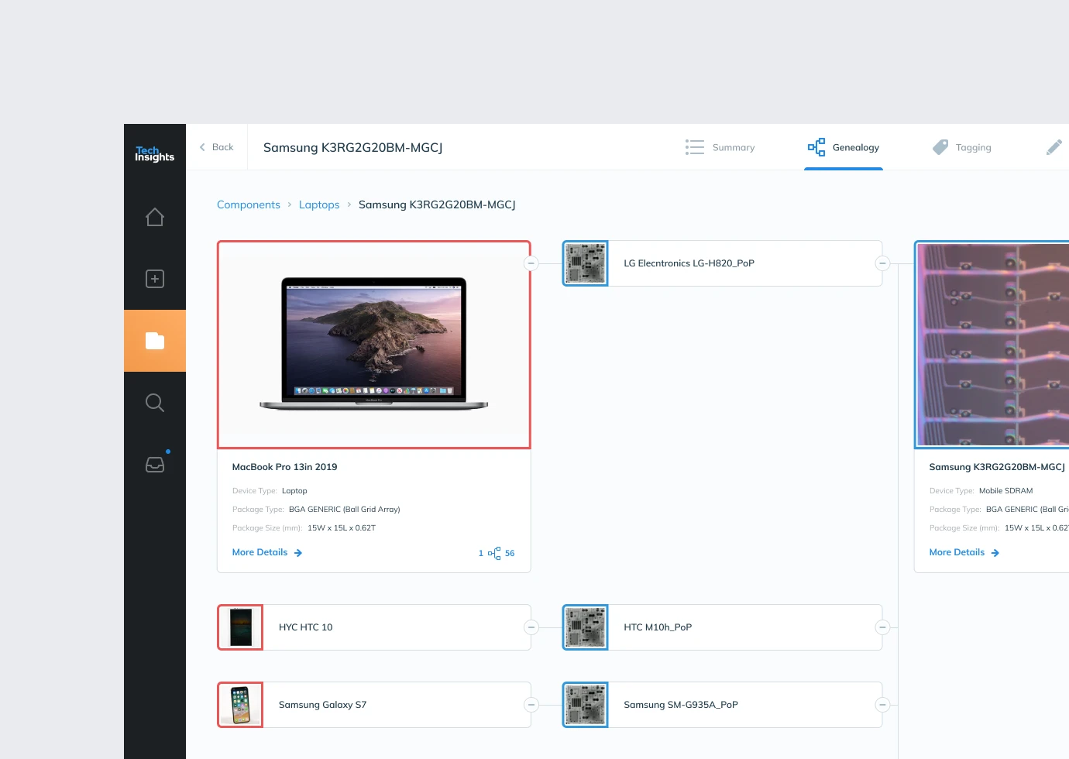This screenshot has width=1069, height=759.
Task: Collapse the LG Elecntronics LG-H820_PoP node
Action: click(x=882, y=263)
